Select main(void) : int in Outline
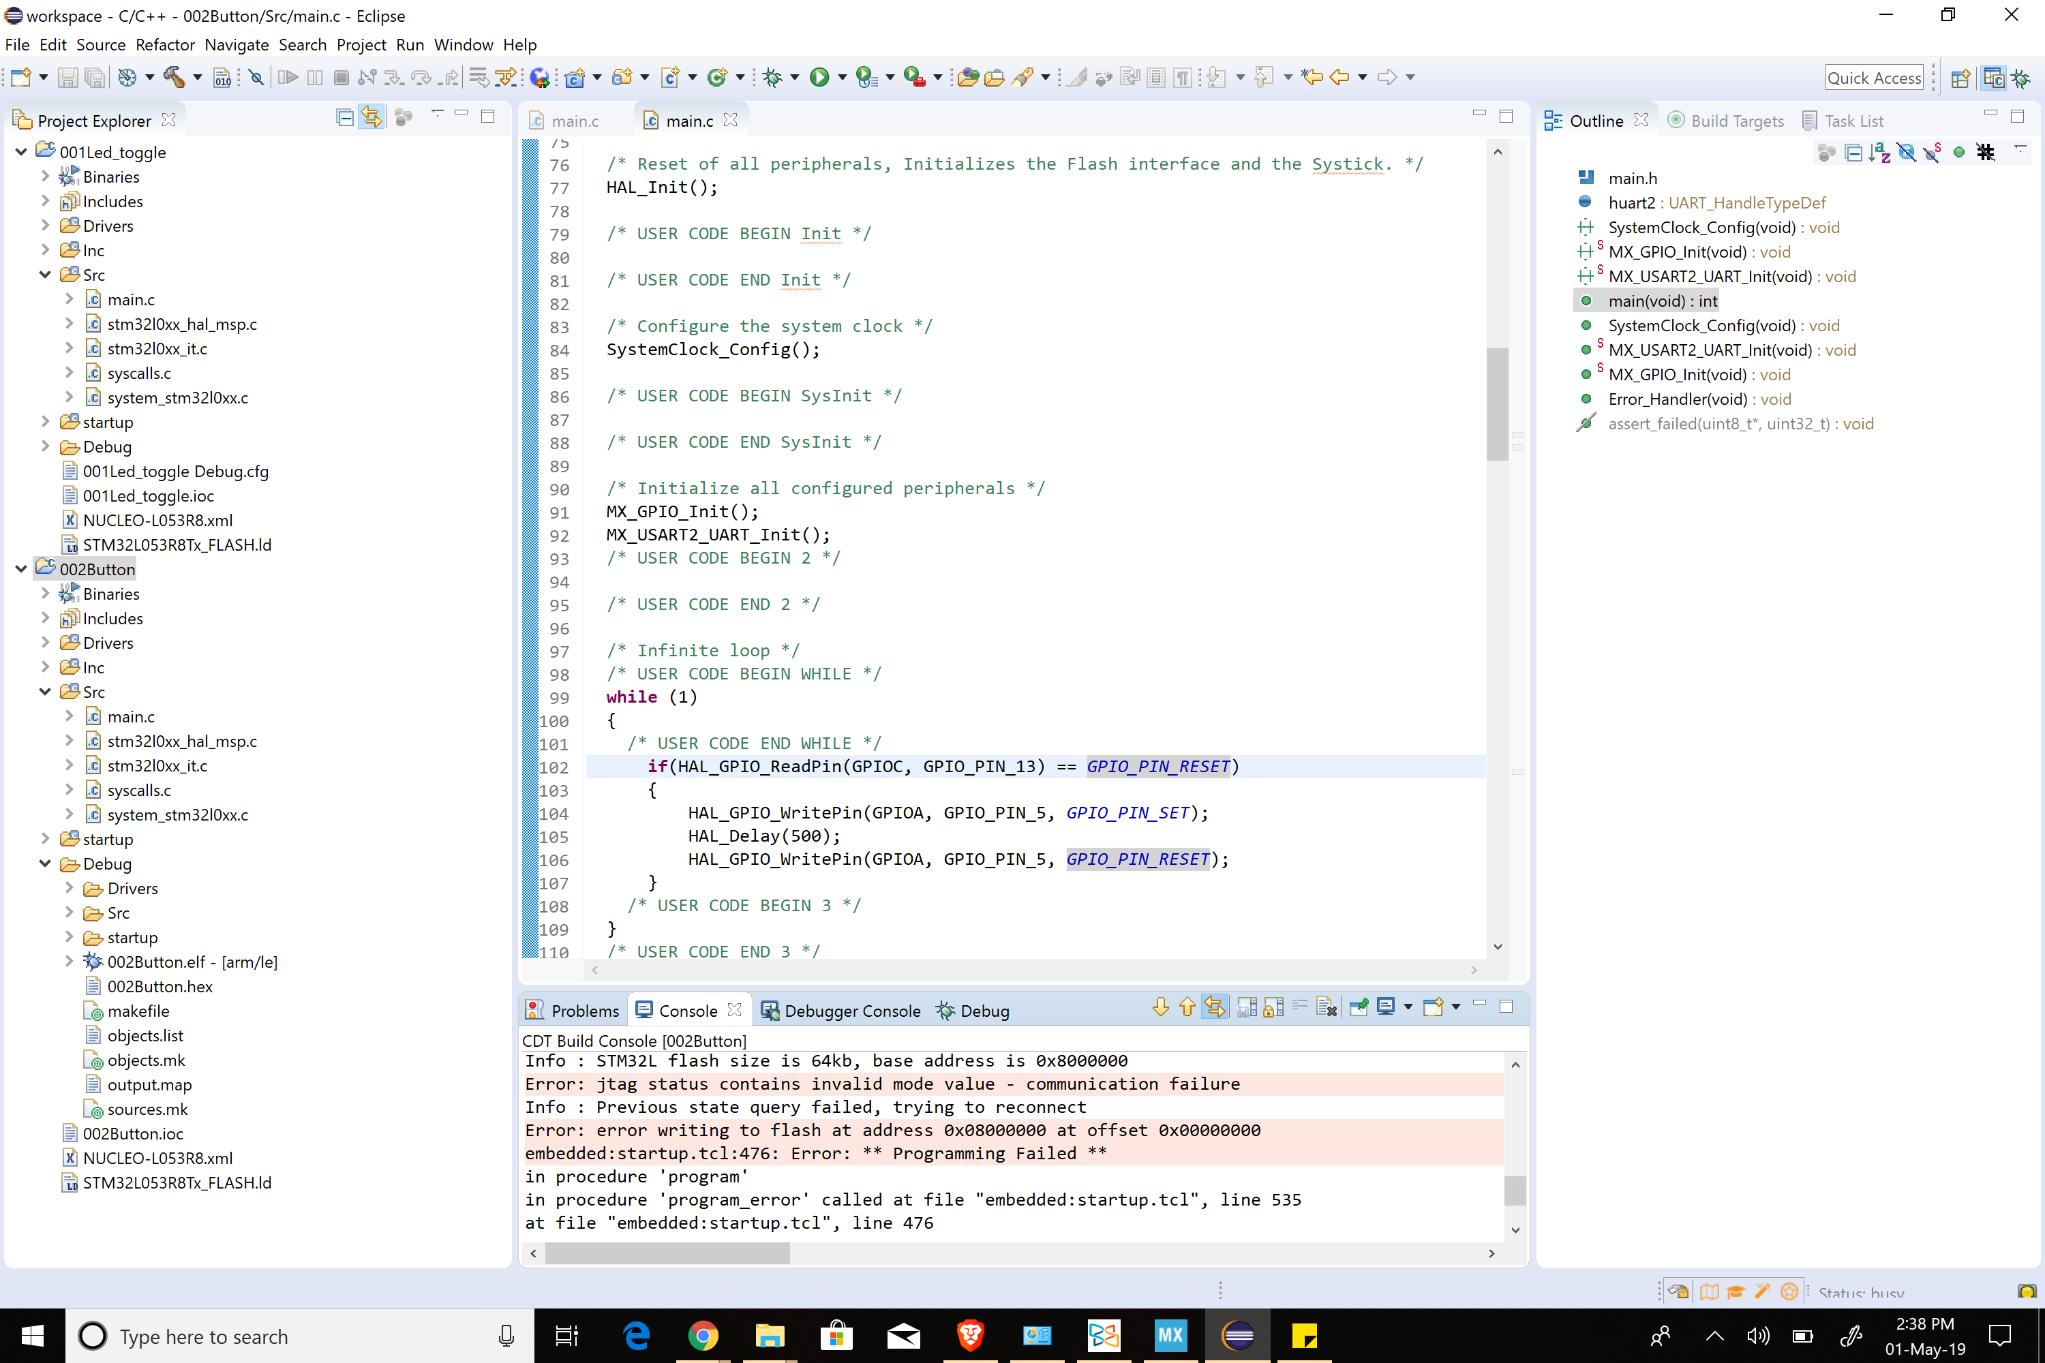The height and width of the screenshot is (1363, 2045). coord(1662,301)
